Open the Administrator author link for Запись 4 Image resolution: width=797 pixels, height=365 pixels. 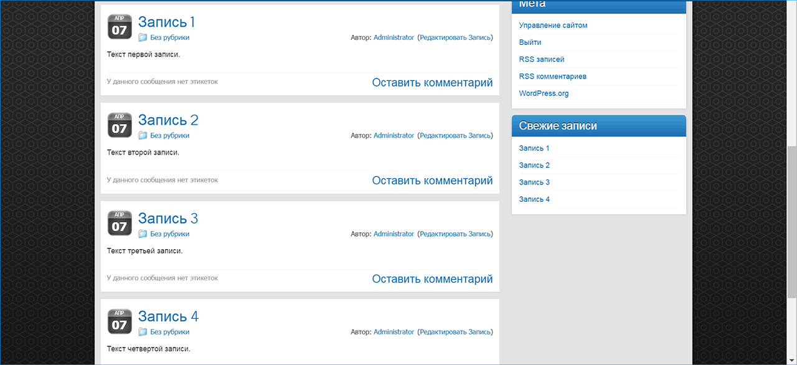click(x=394, y=332)
